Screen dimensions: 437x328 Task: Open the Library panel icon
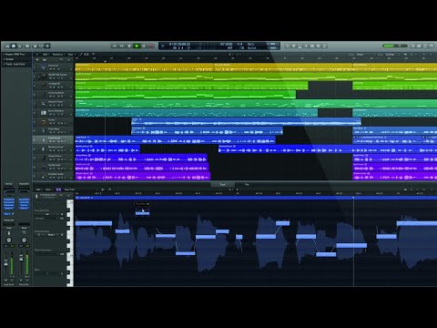[7, 46]
